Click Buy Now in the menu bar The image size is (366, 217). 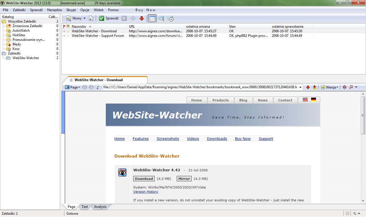tap(146, 10)
